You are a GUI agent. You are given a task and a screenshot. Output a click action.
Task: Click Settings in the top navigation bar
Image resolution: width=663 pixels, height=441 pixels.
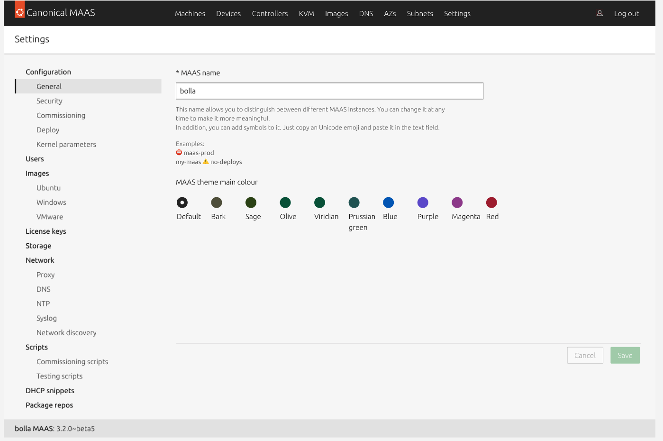pos(457,14)
